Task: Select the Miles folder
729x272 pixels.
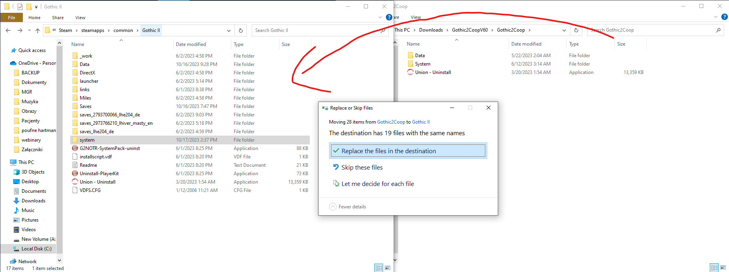Action: [x=85, y=98]
